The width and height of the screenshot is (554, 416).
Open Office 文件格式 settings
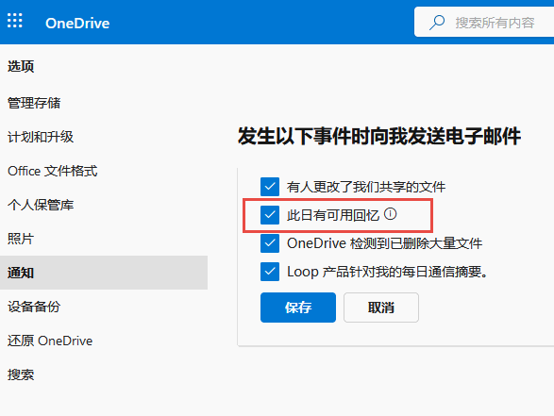[x=53, y=171]
